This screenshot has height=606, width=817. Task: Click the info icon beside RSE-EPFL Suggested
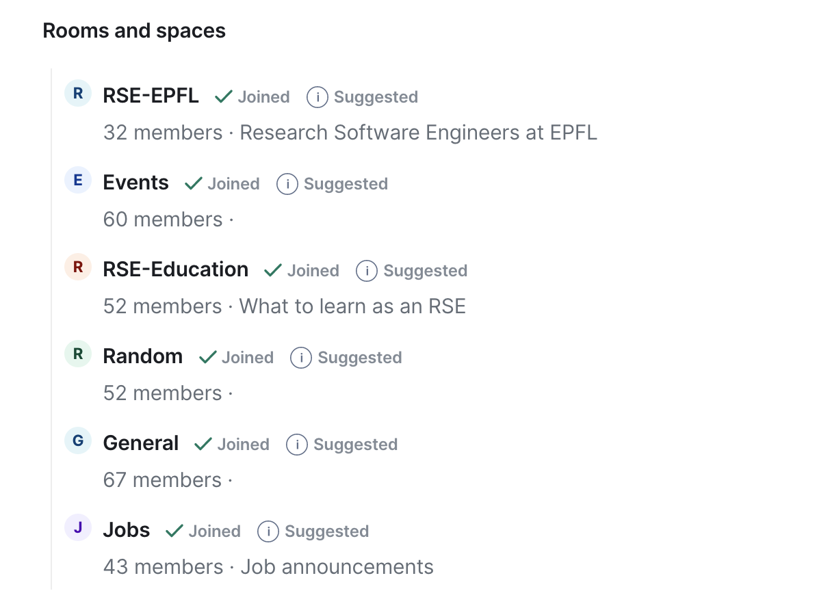[x=317, y=97]
